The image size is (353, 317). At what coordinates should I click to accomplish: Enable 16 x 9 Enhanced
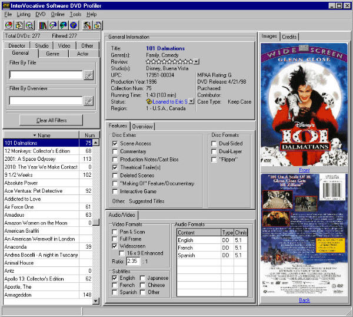click(122, 253)
